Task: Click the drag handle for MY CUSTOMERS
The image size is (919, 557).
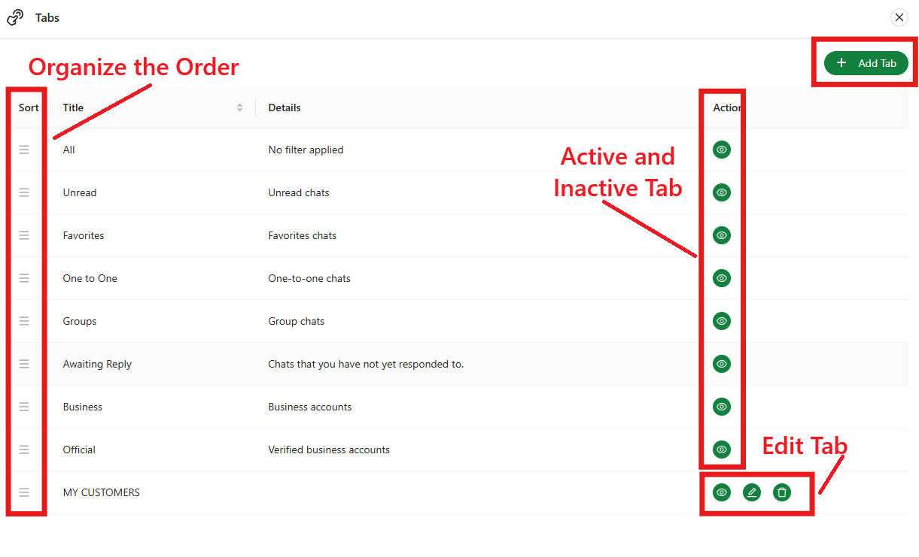Action: 24,492
